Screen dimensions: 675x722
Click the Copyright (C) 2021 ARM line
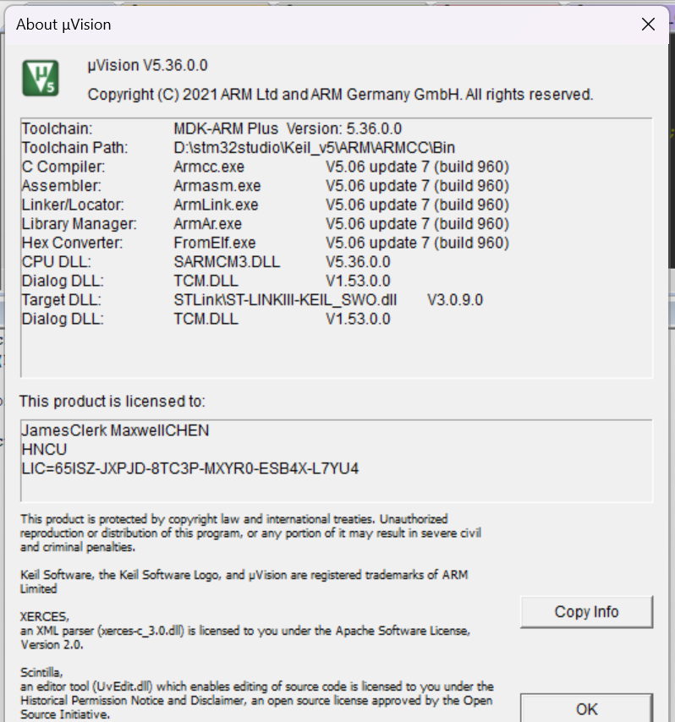[340, 95]
